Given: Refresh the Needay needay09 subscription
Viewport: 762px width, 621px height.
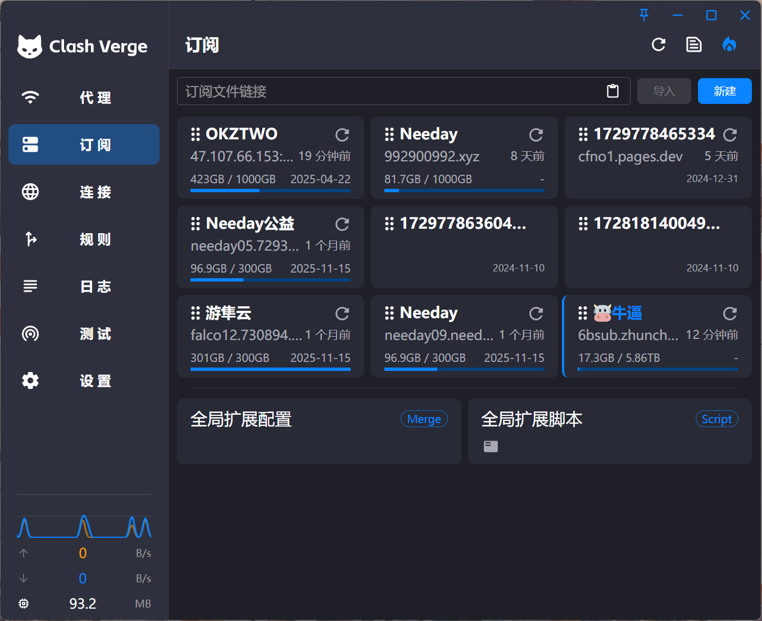Looking at the screenshot, I should click(536, 314).
